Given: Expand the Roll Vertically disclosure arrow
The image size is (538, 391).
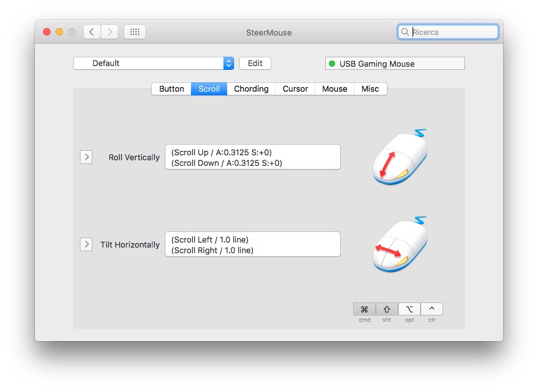Looking at the screenshot, I should pos(86,157).
